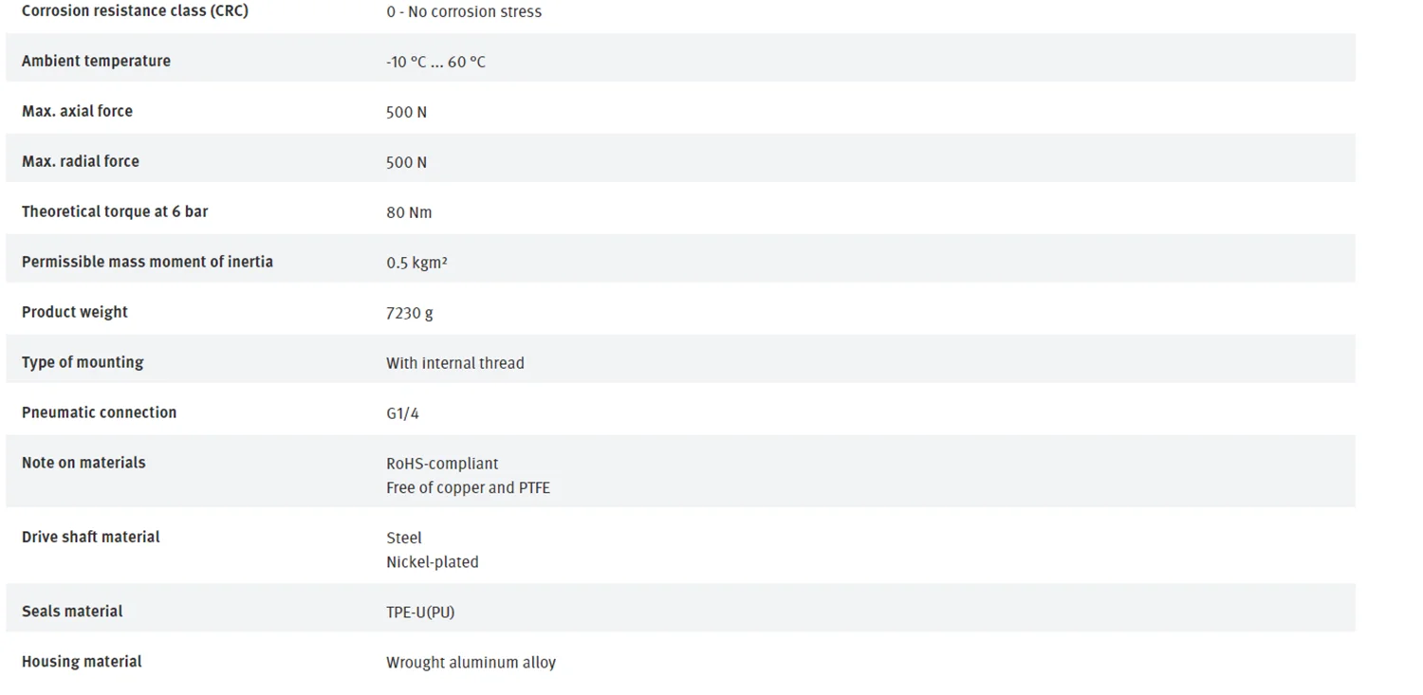Click the Corrosion resistance class (CRC) label
The width and height of the screenshot is (1423, 695).
(135, 11)
